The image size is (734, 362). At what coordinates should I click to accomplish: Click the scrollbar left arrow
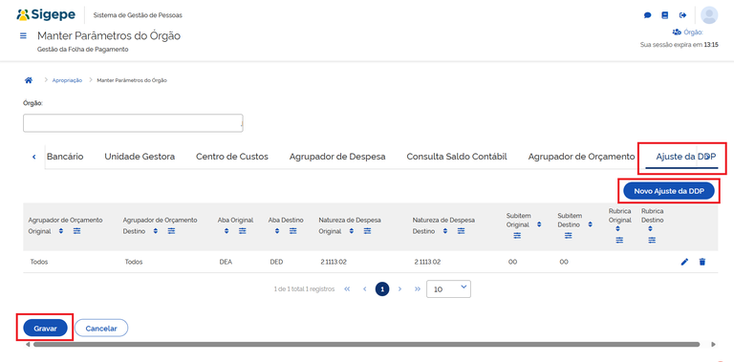click(x=28, y=344)
